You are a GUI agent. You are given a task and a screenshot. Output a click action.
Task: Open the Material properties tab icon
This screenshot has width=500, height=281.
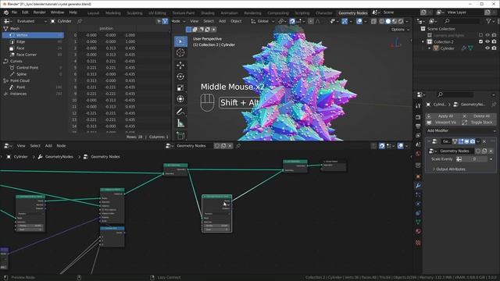[x=418, y=231]
